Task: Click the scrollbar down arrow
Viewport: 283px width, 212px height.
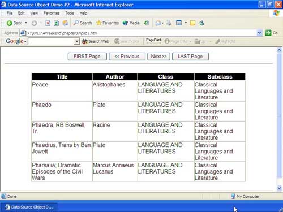Action: [x=279, y=188]
